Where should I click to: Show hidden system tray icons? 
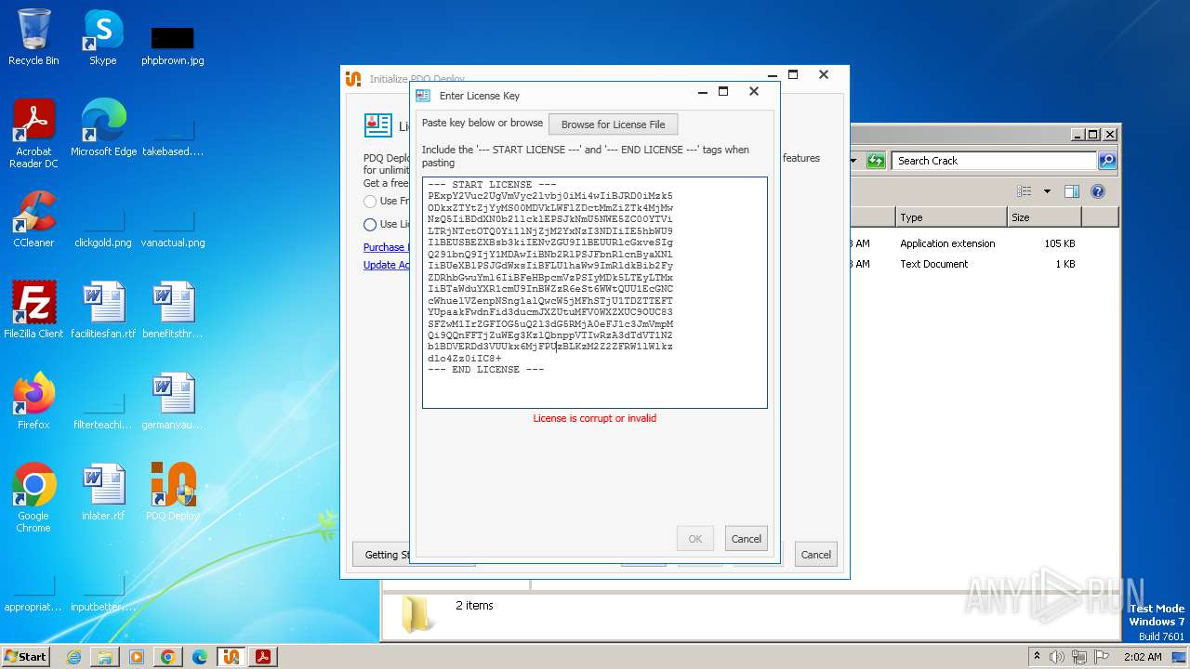(1037, 657)
